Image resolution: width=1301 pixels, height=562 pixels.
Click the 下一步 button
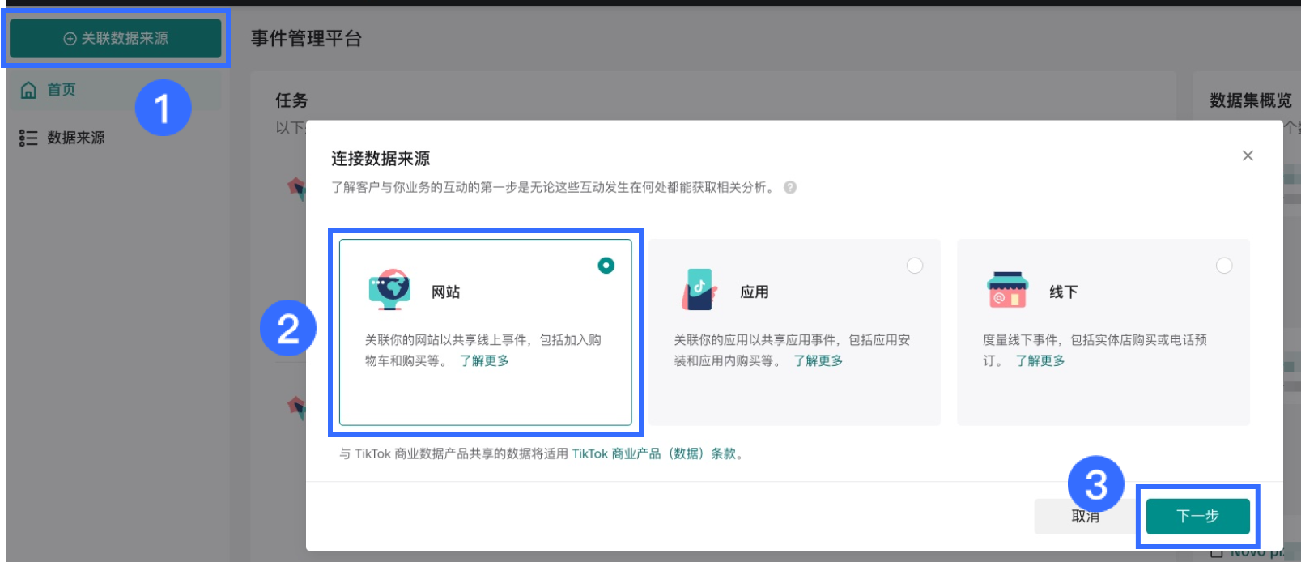(x=1197, y=517)
